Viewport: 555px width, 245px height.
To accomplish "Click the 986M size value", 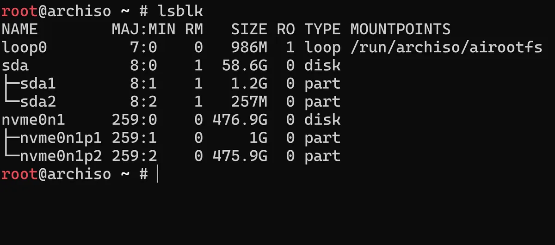I will tap(249, 47).
